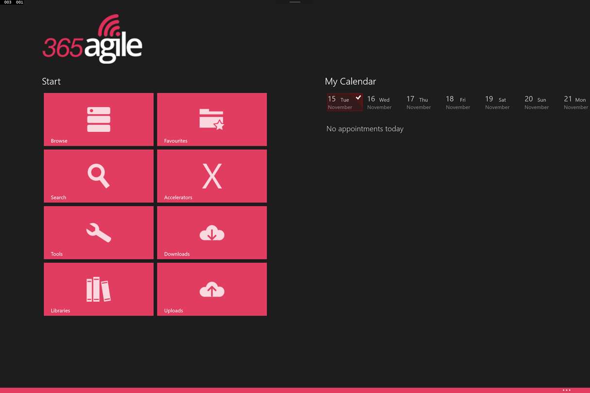
Task: Click the Downloads tile label
Action: (x=177, y=254)
